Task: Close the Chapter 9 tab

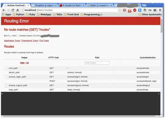Action: click(56, 6)
